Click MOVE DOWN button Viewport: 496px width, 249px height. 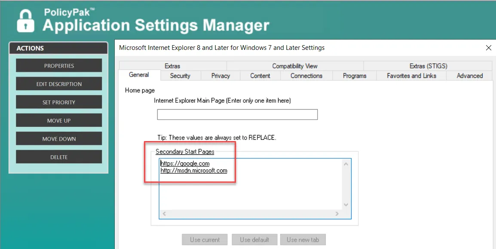(x=59, y=139)
